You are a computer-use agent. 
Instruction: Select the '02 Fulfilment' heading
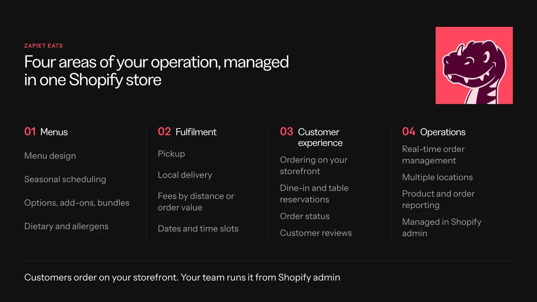(x=187, y=132)
